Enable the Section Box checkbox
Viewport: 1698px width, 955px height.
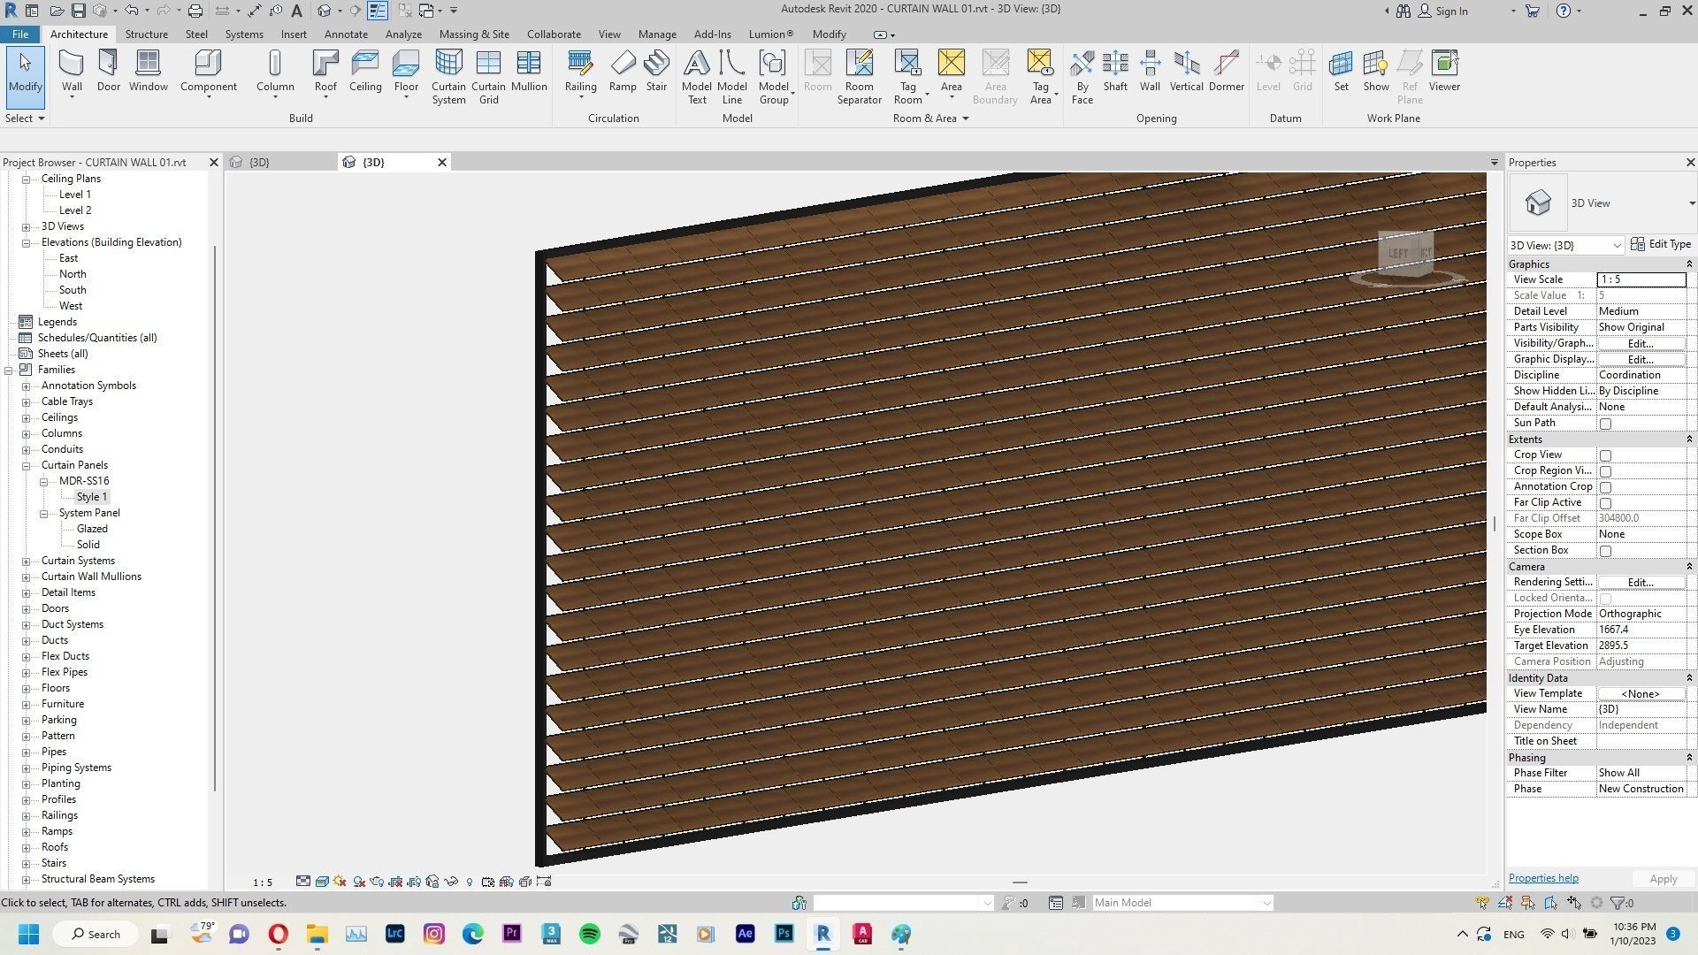click(1606, 550)
